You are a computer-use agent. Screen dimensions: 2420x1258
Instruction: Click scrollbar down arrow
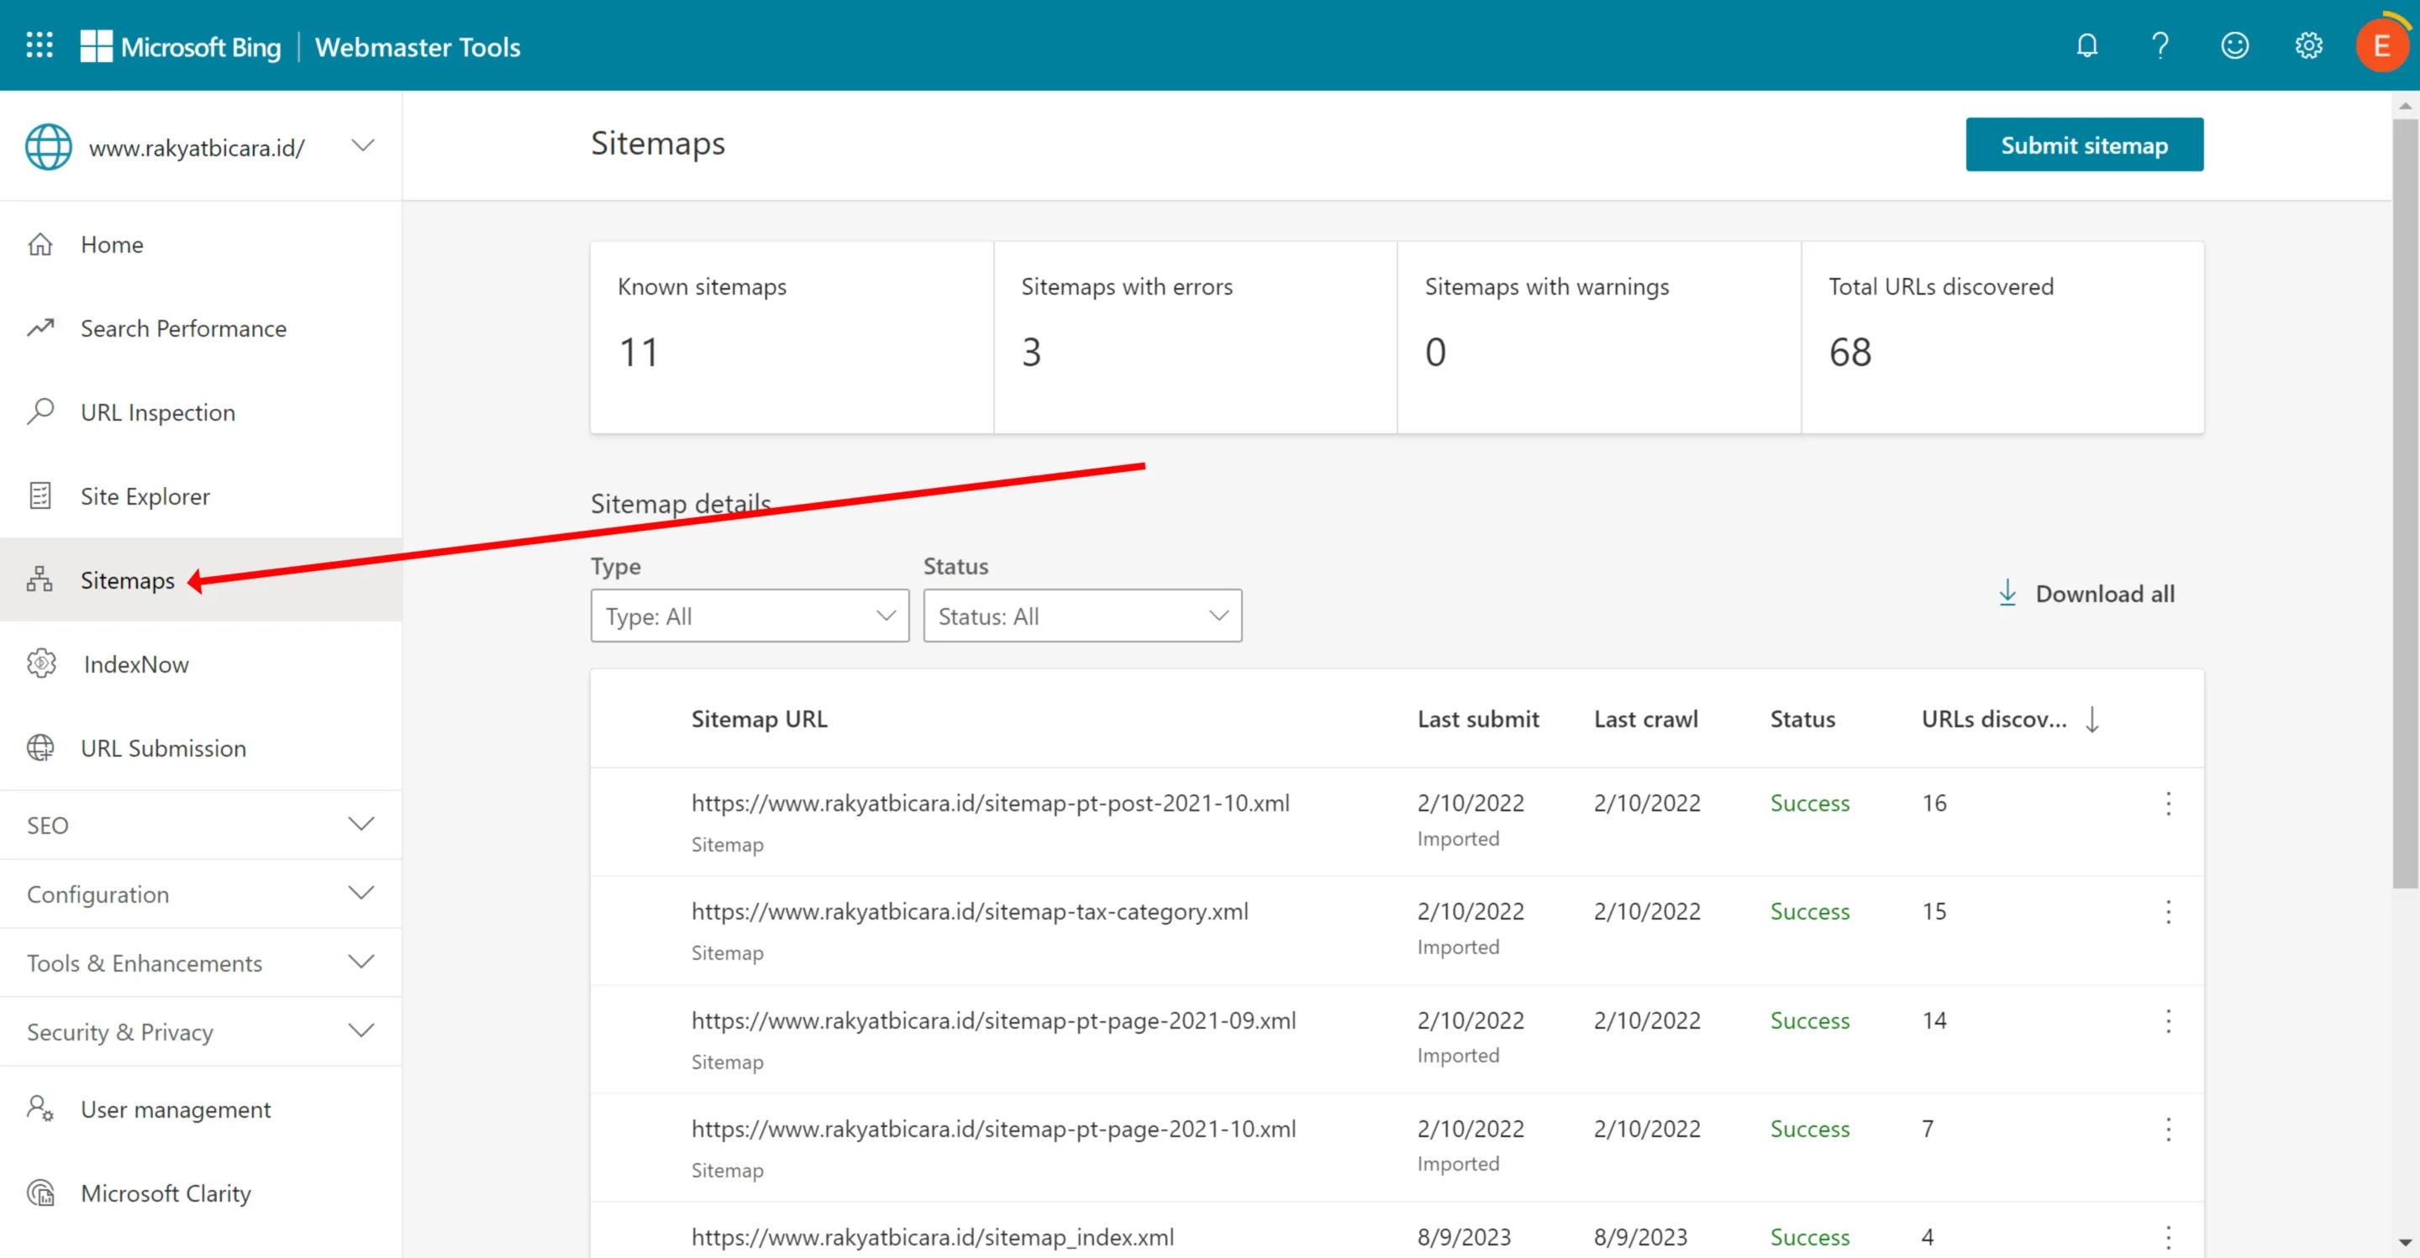(x=2405, y=1243)
